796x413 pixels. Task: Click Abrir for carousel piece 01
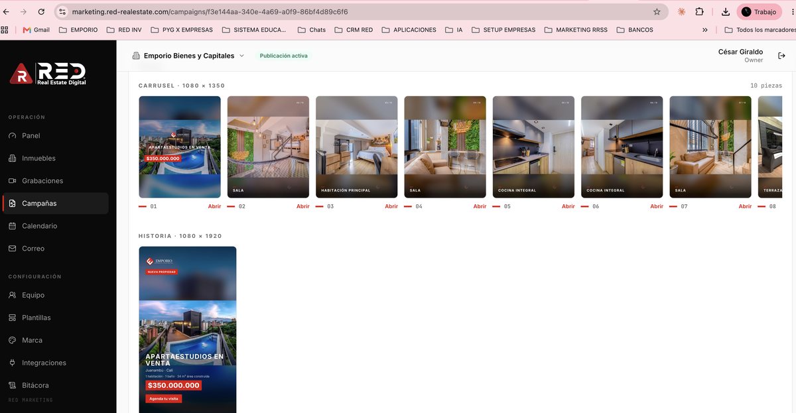tap(214, 206)
